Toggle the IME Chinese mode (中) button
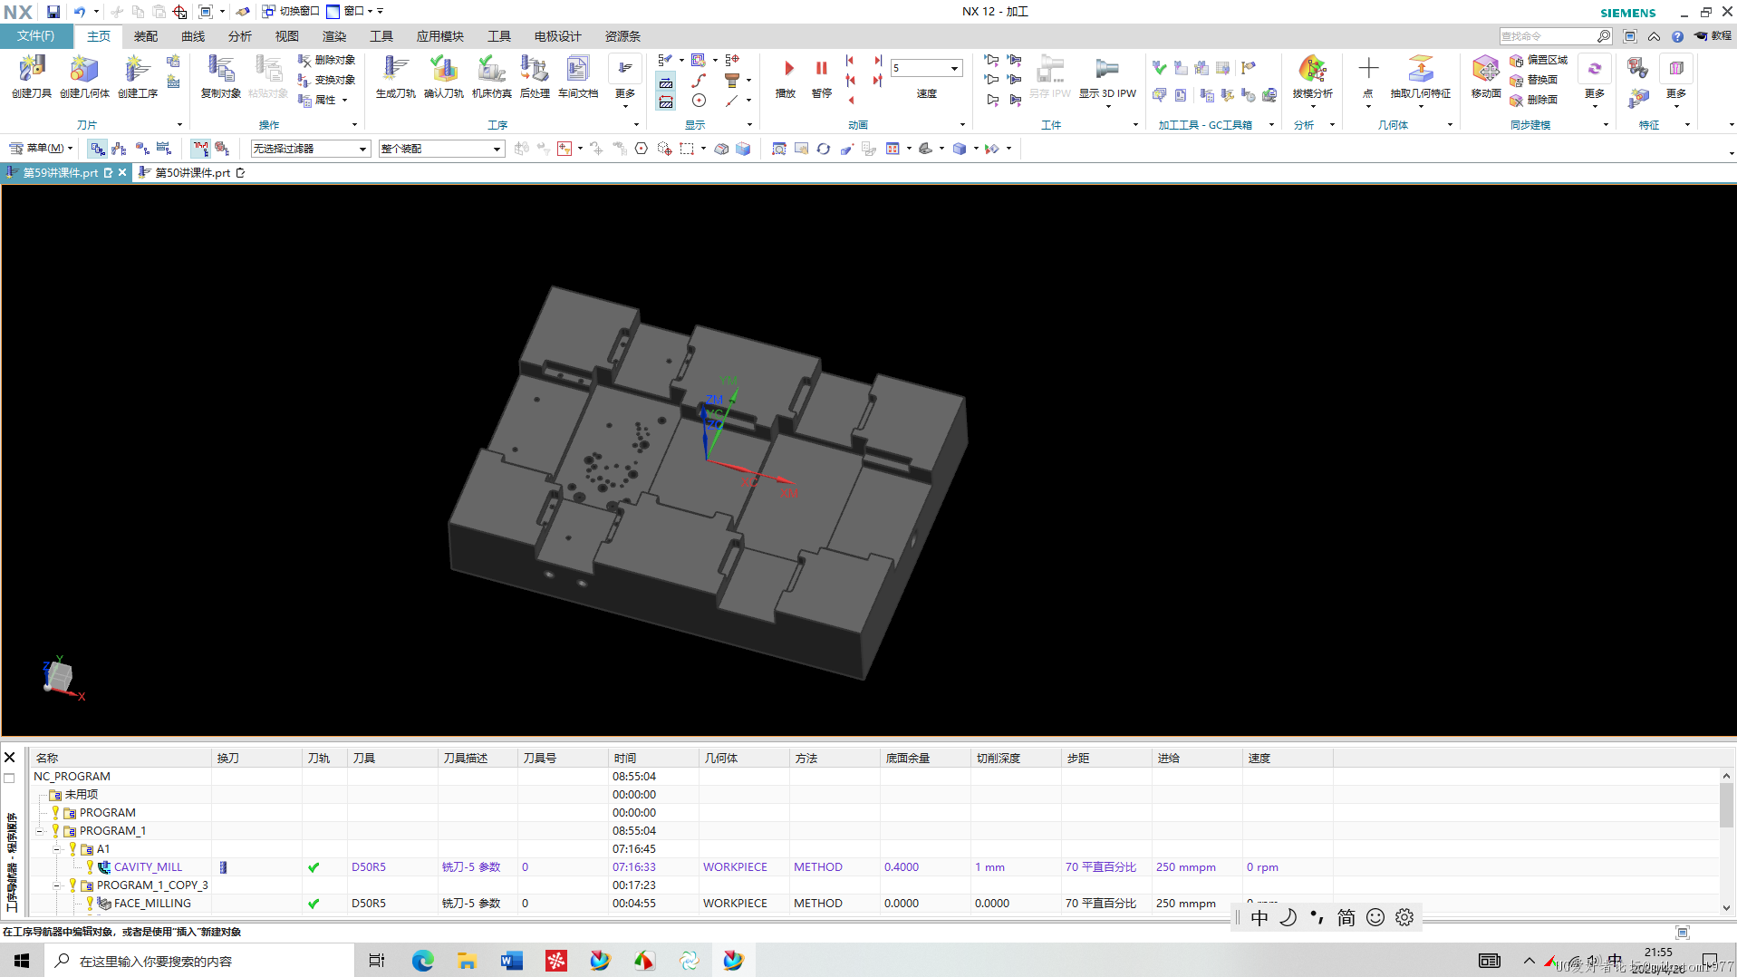Image resolution: width=1737 pixels, height=977 pixels. (x=1259, y=917)
